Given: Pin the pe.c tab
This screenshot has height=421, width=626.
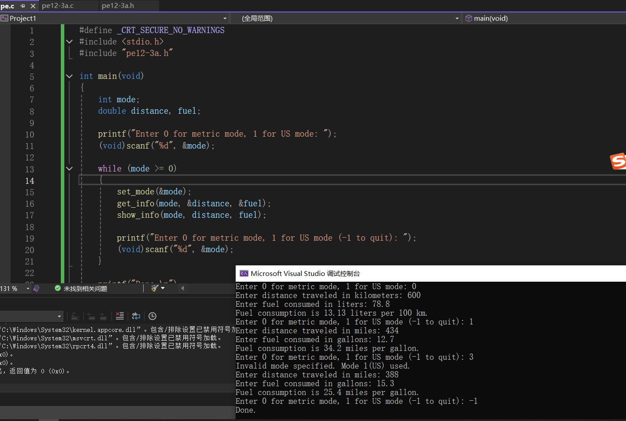Looking at the screenshot, I should pyautogui.click(x=22, y=6).
